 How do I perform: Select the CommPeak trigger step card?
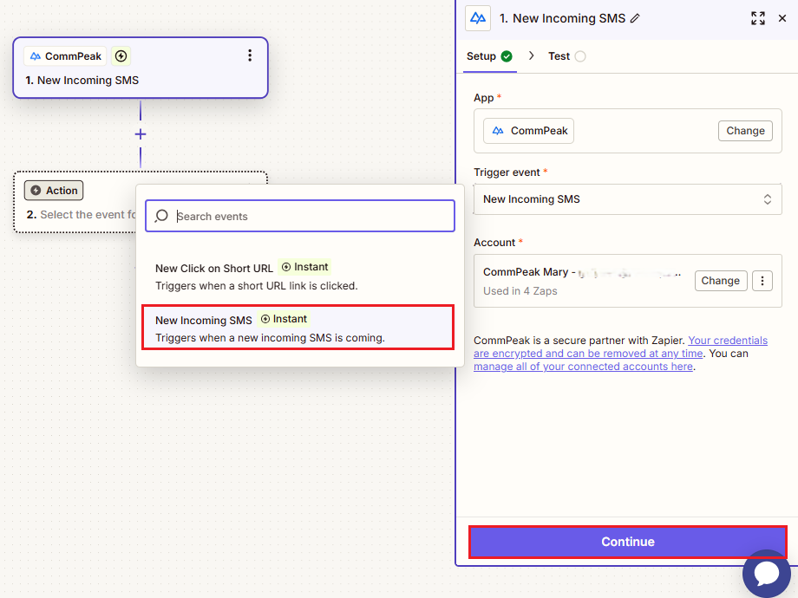pos(141,68)
